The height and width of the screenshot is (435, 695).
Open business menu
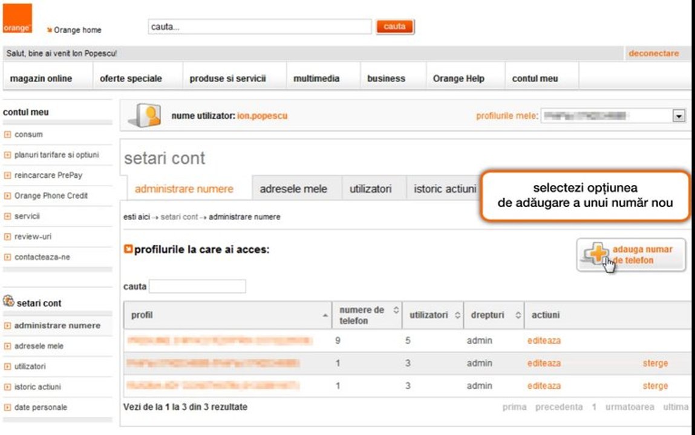[x=386, y=79]
